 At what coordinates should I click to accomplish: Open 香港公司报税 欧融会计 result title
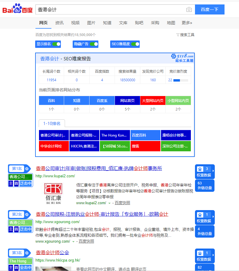pyautogui.click(x=102, y=214)
